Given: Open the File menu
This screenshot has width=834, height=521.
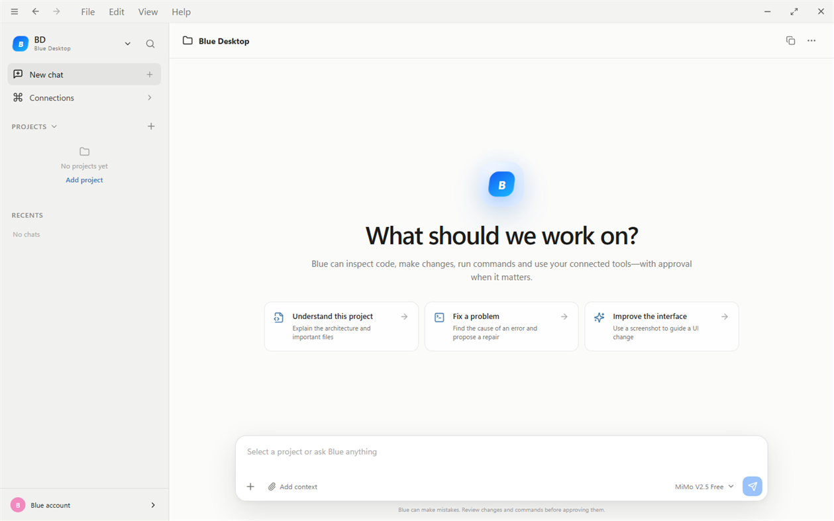Looking at the screenshot, I should click(88, 12).
